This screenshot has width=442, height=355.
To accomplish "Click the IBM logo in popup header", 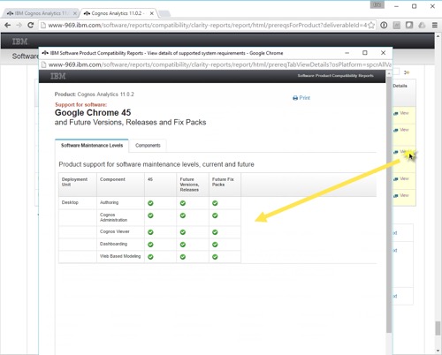I will pos(58,76).
